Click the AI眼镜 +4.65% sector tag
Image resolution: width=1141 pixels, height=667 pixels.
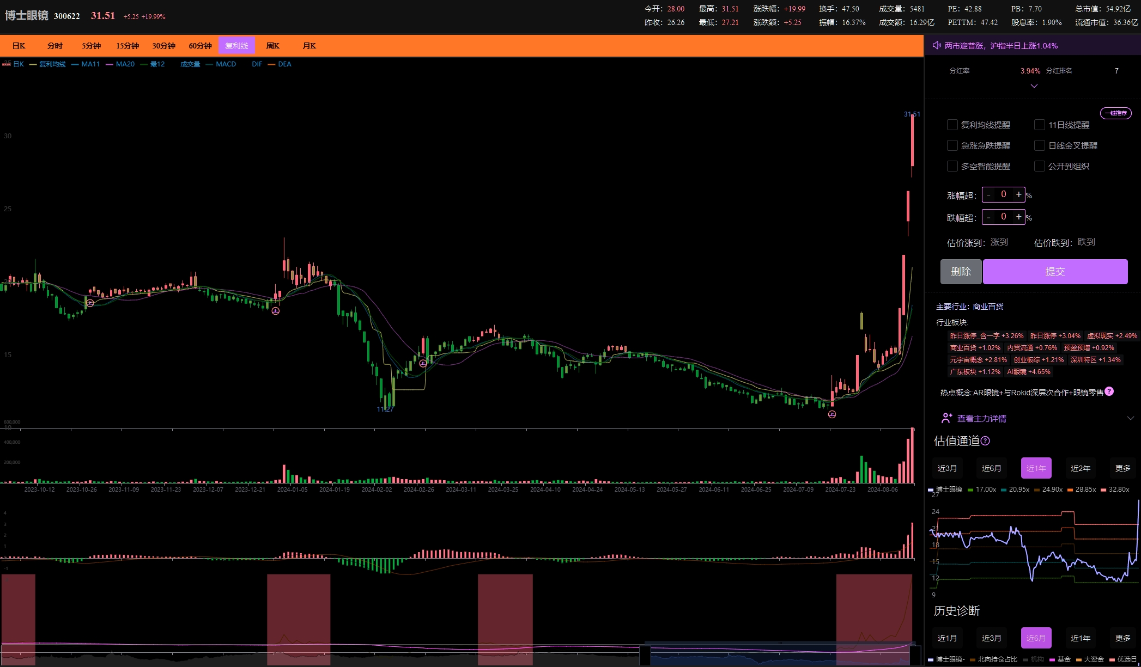(1029, 372)
